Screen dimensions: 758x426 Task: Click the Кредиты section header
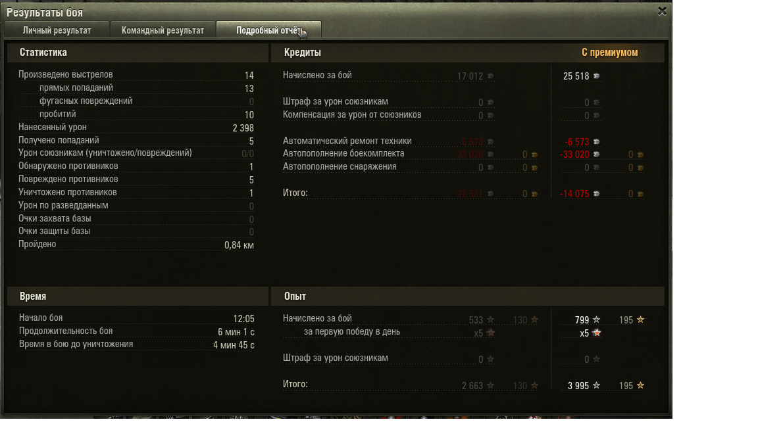[x=302, y=52]
